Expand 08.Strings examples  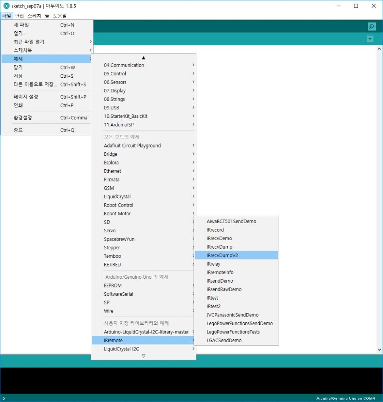click(144, 99)
